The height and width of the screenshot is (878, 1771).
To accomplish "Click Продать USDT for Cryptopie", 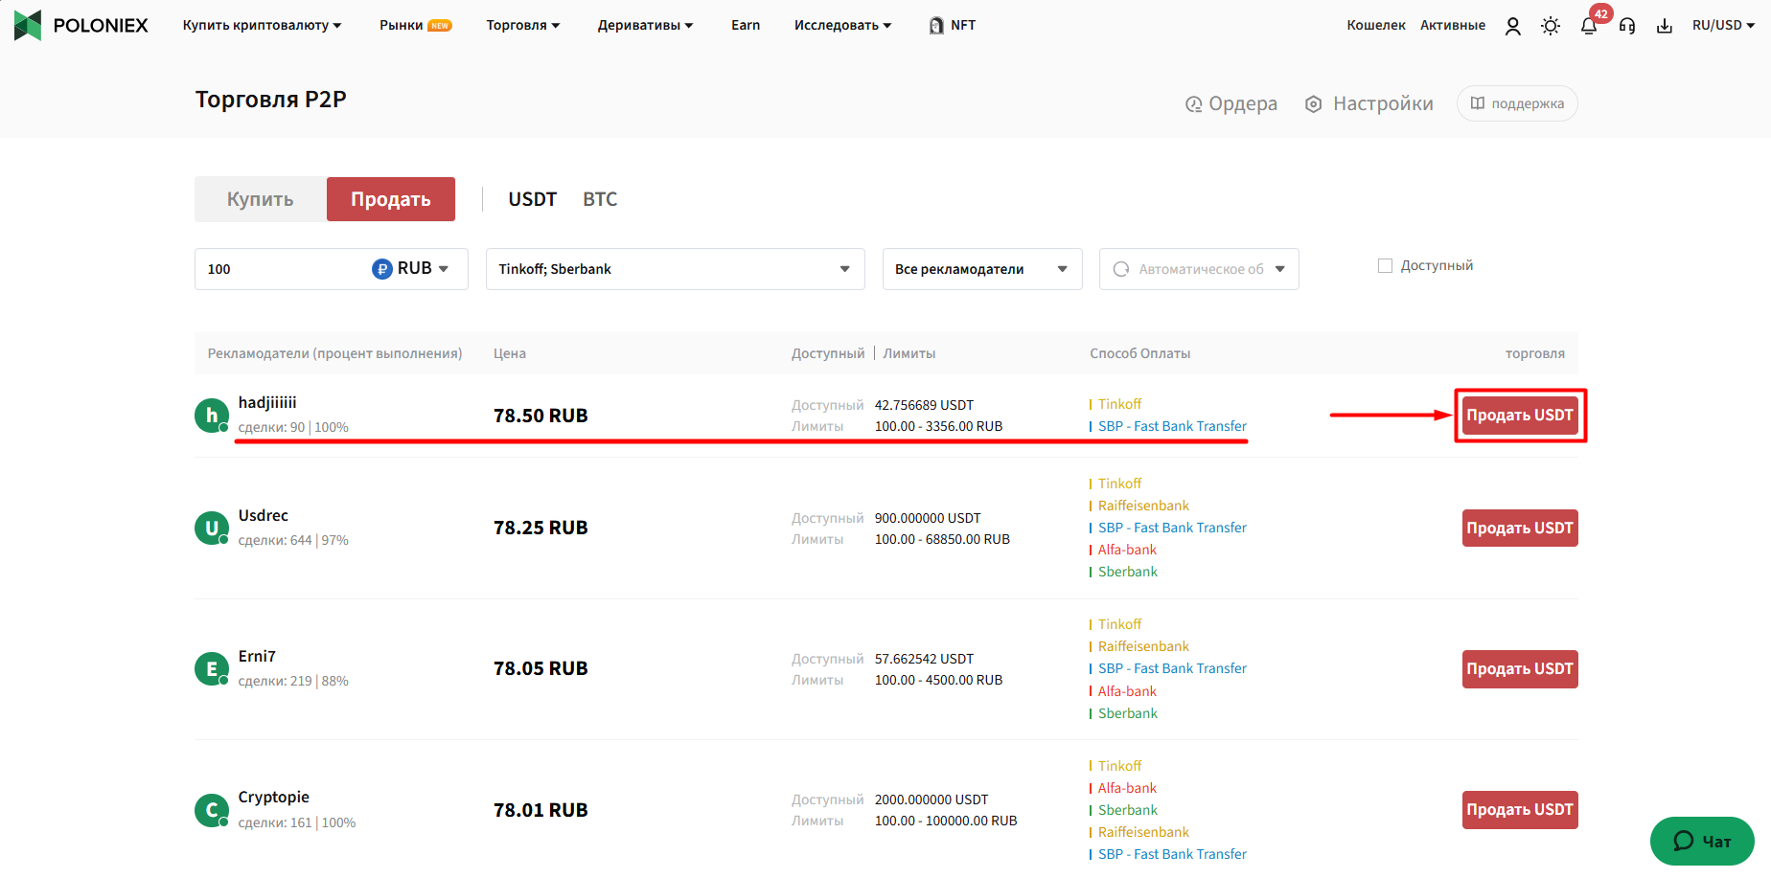I will coord(1520,810).
